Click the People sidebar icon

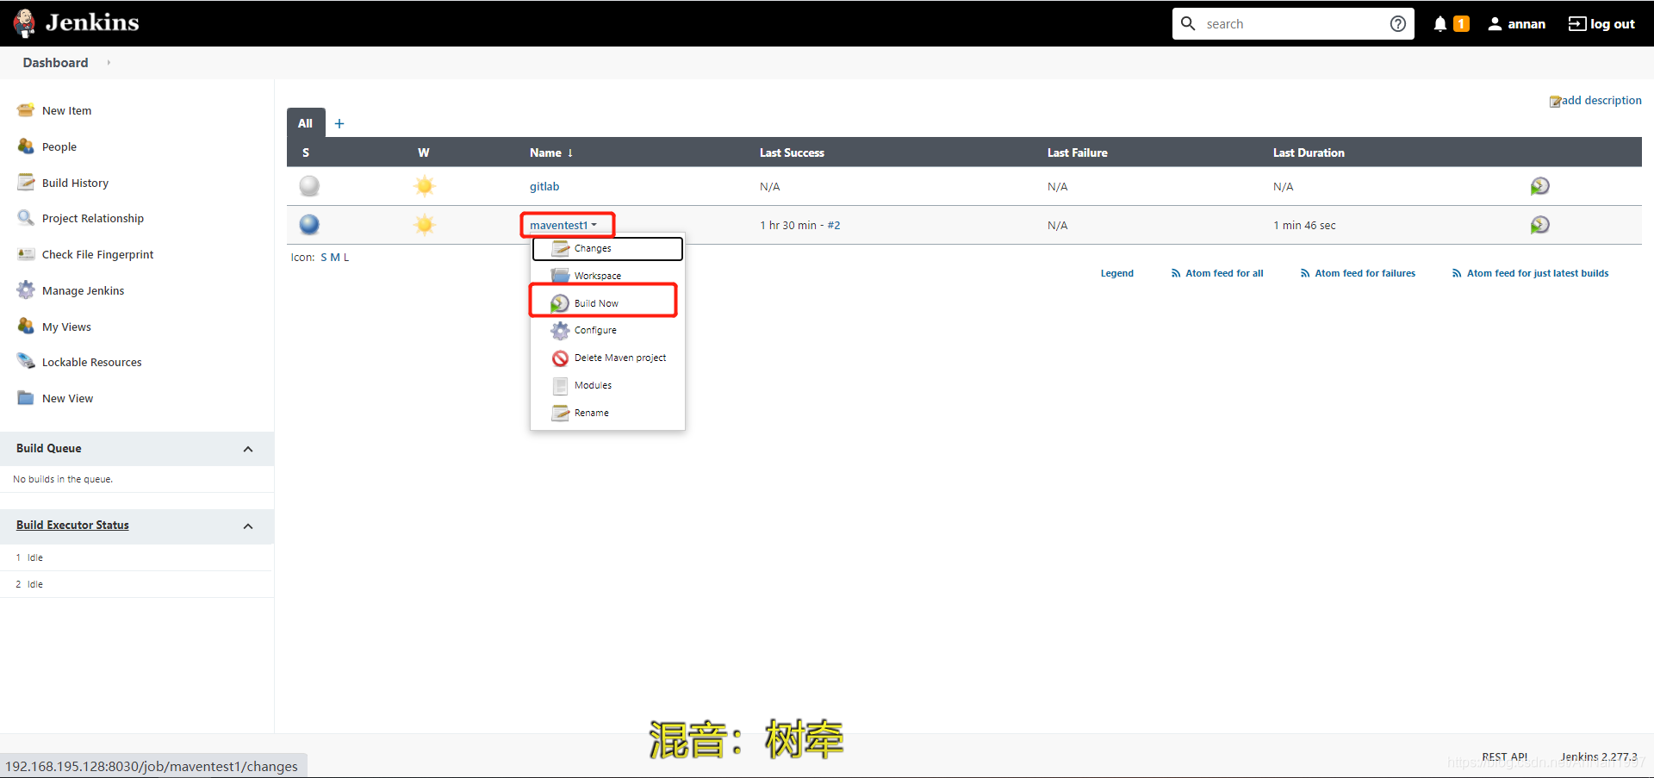point(26,146)
